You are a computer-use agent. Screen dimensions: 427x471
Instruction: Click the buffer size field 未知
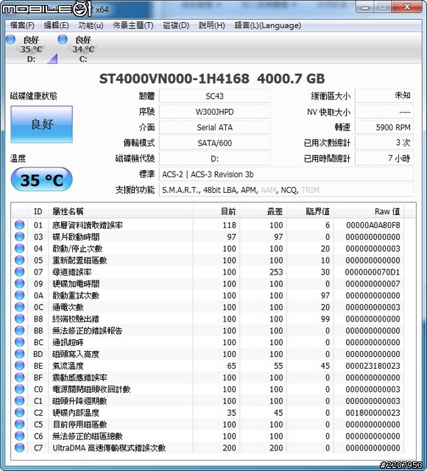[384, 96]
